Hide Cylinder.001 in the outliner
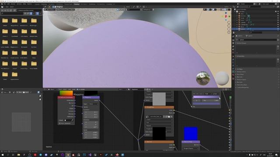The image size is (280, 157). click(278, 24)
